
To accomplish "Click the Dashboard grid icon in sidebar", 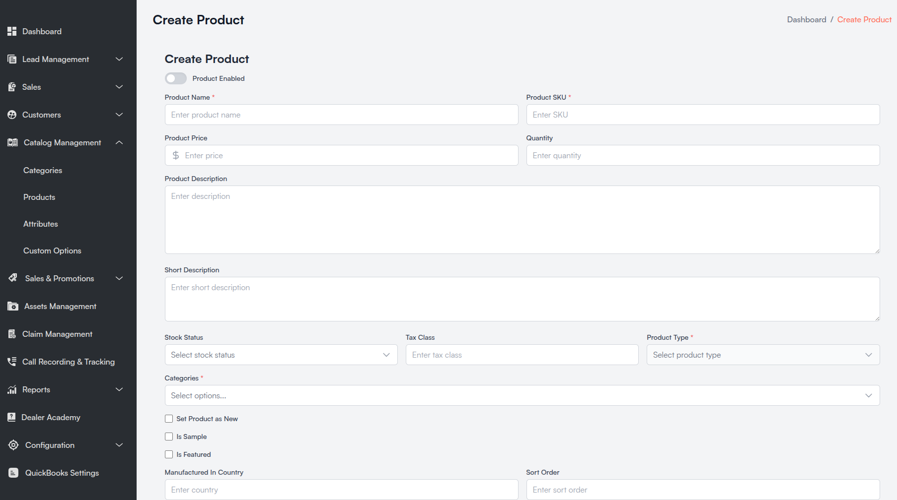I will (12, 31).
